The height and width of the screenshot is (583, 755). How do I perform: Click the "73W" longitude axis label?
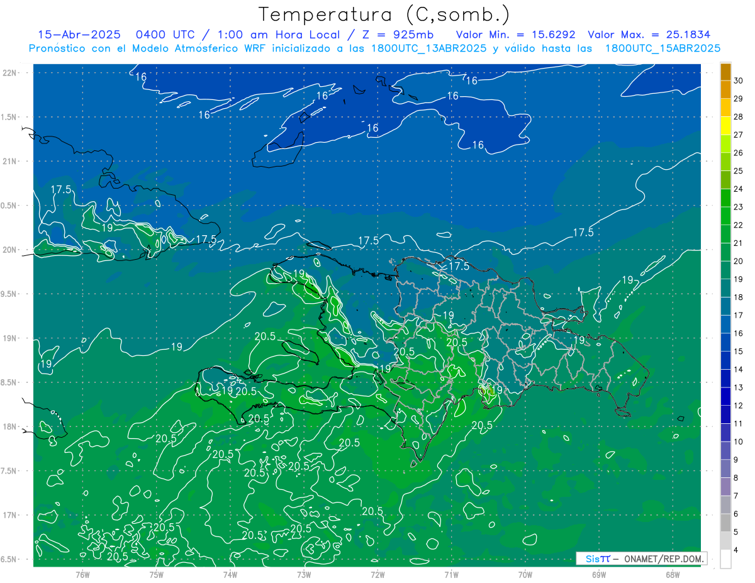(304, 575)
